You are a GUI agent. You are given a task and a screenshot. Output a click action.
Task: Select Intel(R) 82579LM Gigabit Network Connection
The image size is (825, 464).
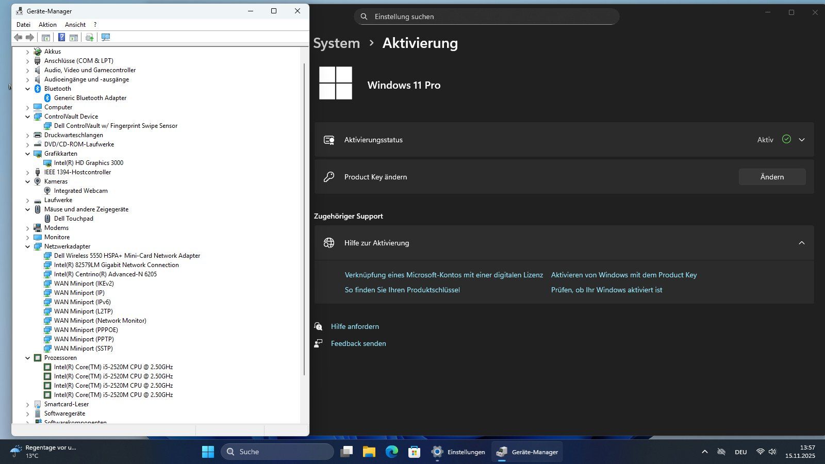tap(117, 265)
